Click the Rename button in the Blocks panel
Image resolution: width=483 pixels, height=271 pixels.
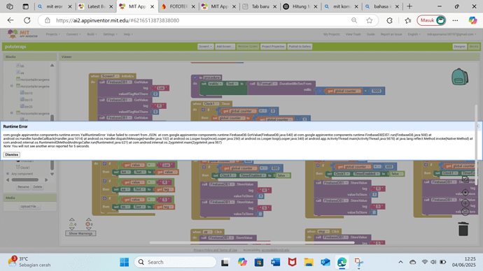point(23,186)
